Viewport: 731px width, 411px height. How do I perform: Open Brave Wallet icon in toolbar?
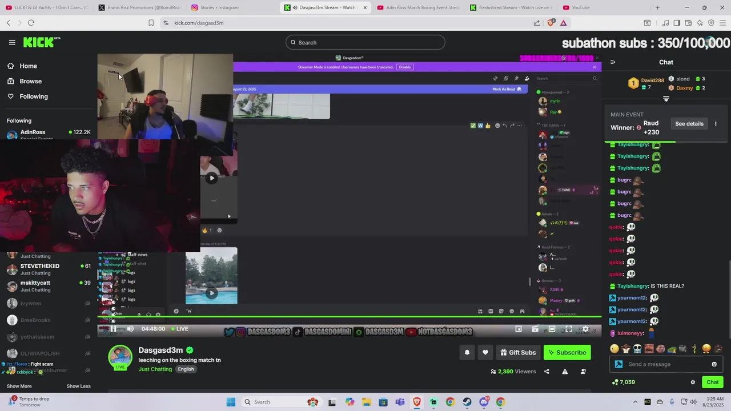tap(688, 23)
